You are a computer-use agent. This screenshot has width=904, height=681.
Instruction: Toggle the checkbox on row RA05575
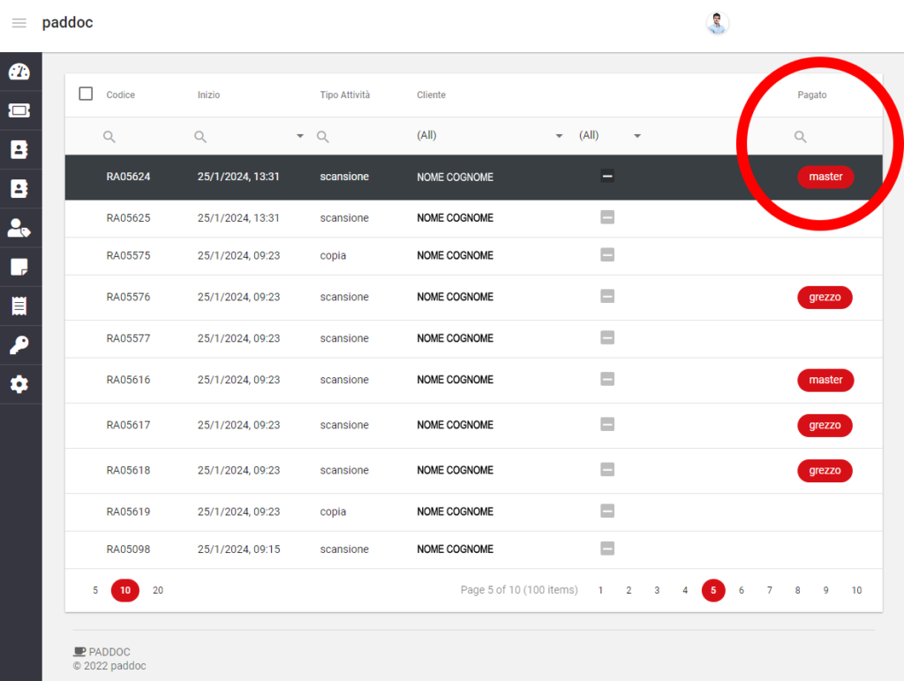[607, 255]
